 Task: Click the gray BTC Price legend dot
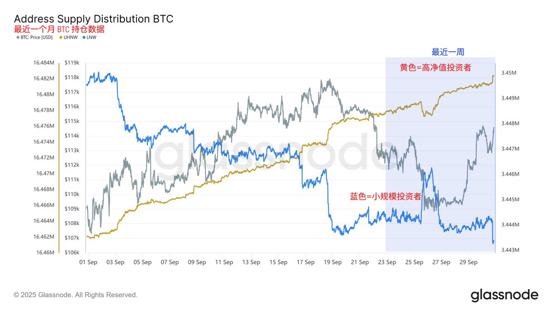[18, 37]
